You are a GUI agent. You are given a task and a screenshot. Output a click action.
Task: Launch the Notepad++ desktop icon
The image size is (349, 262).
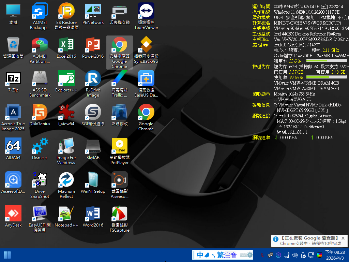(x=66, y=214)
